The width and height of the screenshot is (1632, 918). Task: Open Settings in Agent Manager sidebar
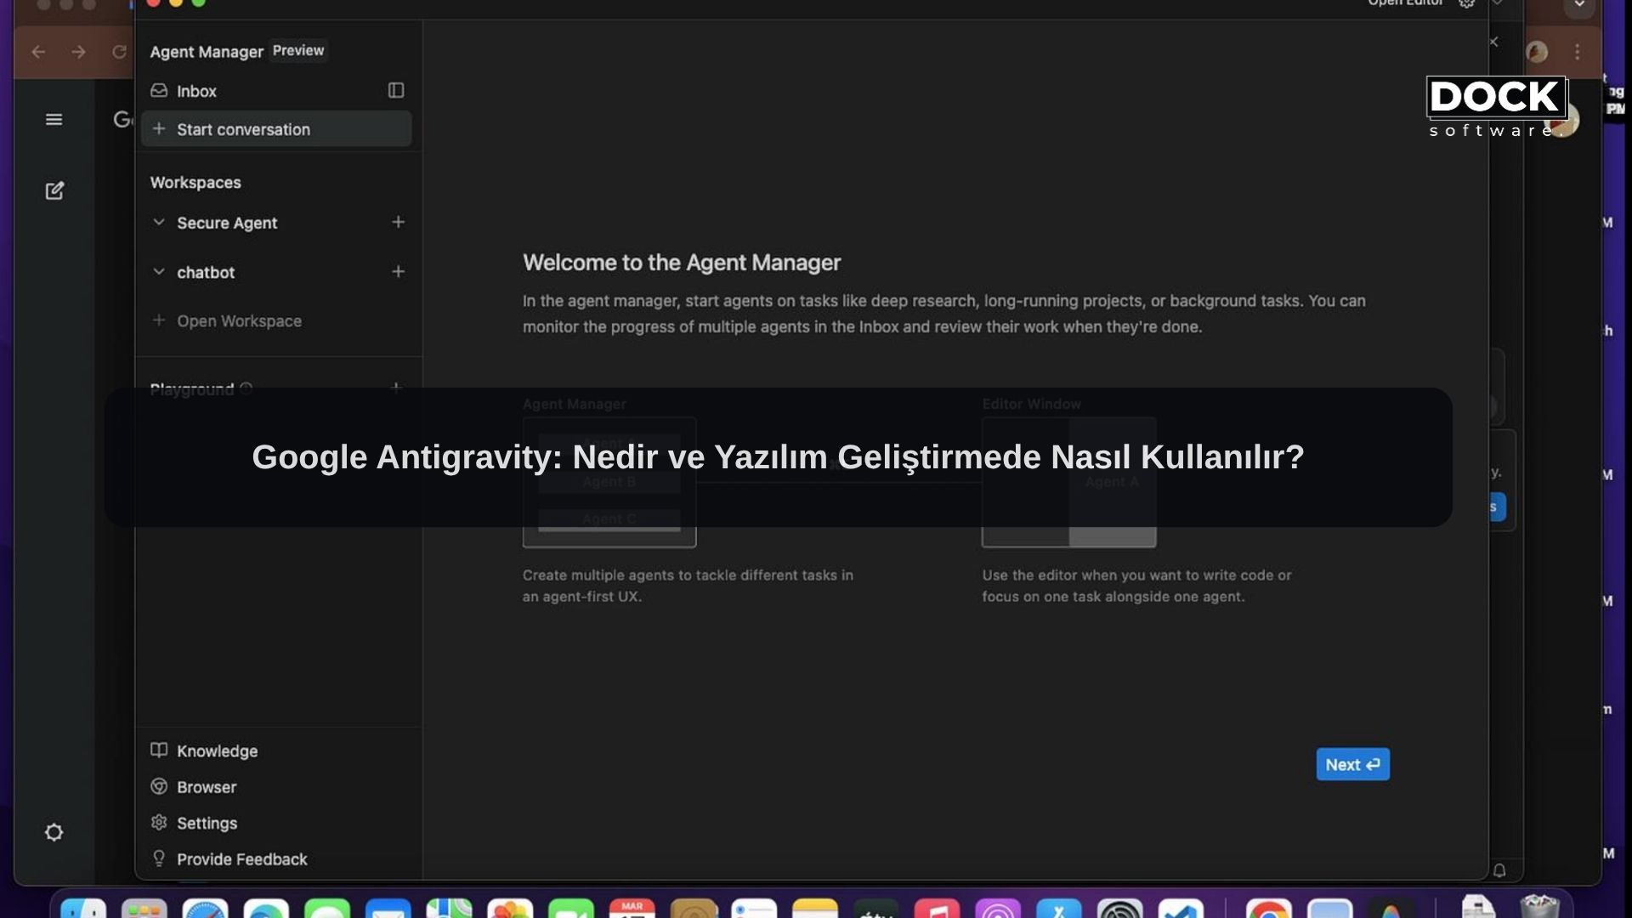[x=207, y=824]
